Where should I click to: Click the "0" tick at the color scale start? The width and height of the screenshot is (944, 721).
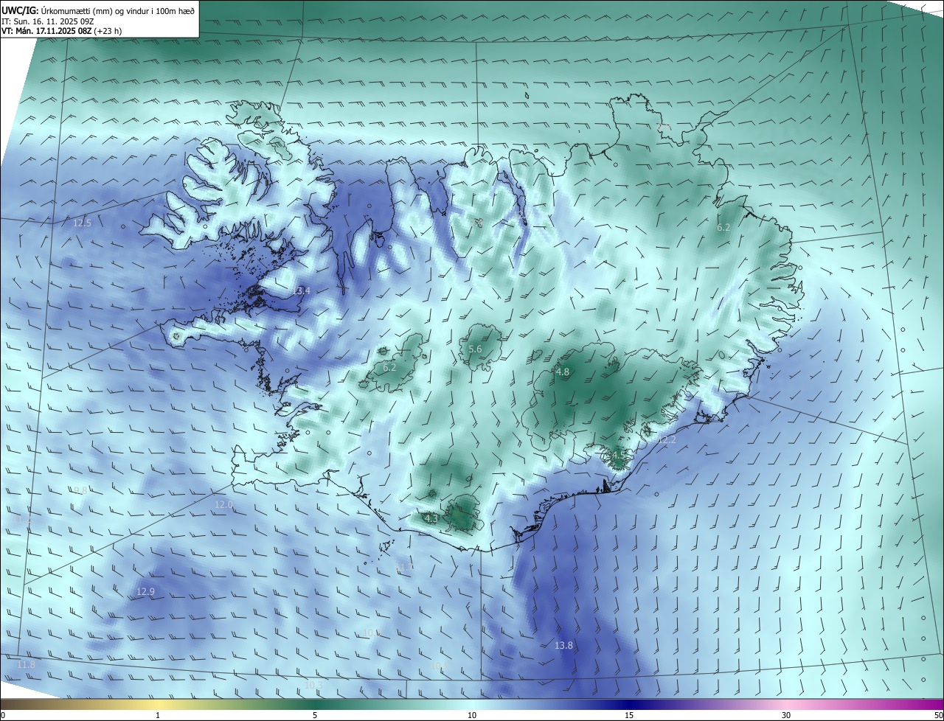(3, 715)
